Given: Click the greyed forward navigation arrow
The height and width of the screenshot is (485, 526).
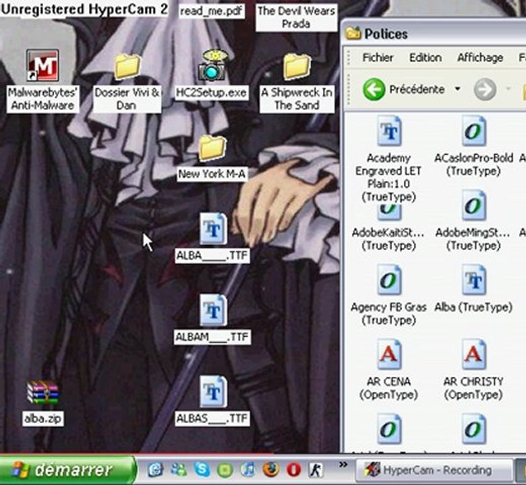Looking at the screenshot, I should point(485,90).
